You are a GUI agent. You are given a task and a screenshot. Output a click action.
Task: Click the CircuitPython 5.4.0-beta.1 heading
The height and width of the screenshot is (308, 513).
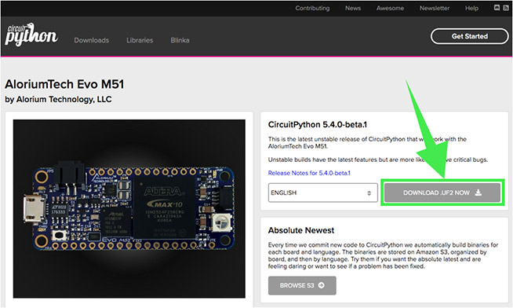(x=318, y=124)
